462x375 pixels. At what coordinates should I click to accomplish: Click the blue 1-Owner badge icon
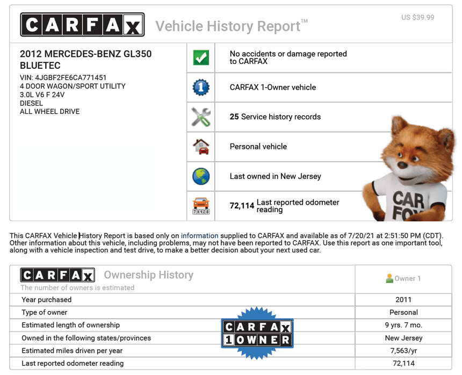(201, 88)
